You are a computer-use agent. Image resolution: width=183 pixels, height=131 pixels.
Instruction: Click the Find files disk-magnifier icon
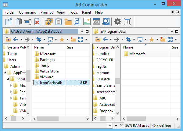(x=106, y=22)
